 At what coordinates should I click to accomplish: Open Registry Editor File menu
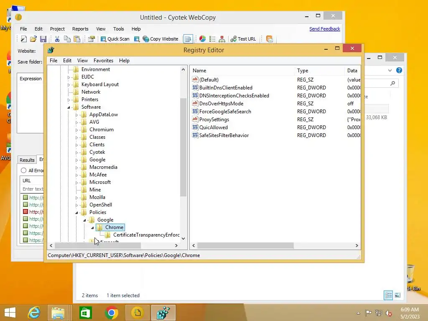coord(53,61)
